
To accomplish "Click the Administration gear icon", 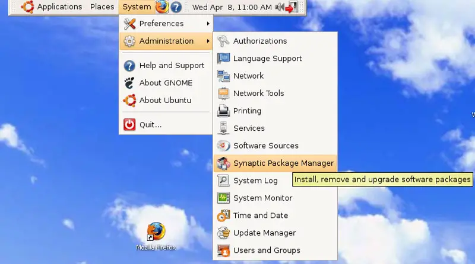I will 129,41.
